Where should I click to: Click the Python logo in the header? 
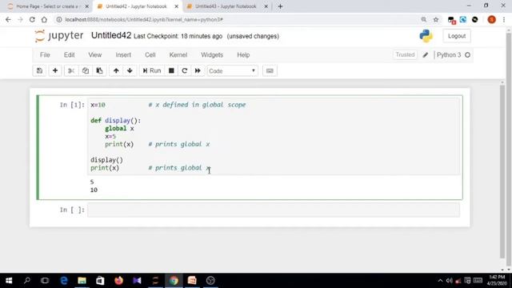tap(426, 36)
